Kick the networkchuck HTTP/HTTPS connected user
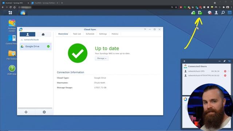This screenshot has height=131, width=233. 225,75
